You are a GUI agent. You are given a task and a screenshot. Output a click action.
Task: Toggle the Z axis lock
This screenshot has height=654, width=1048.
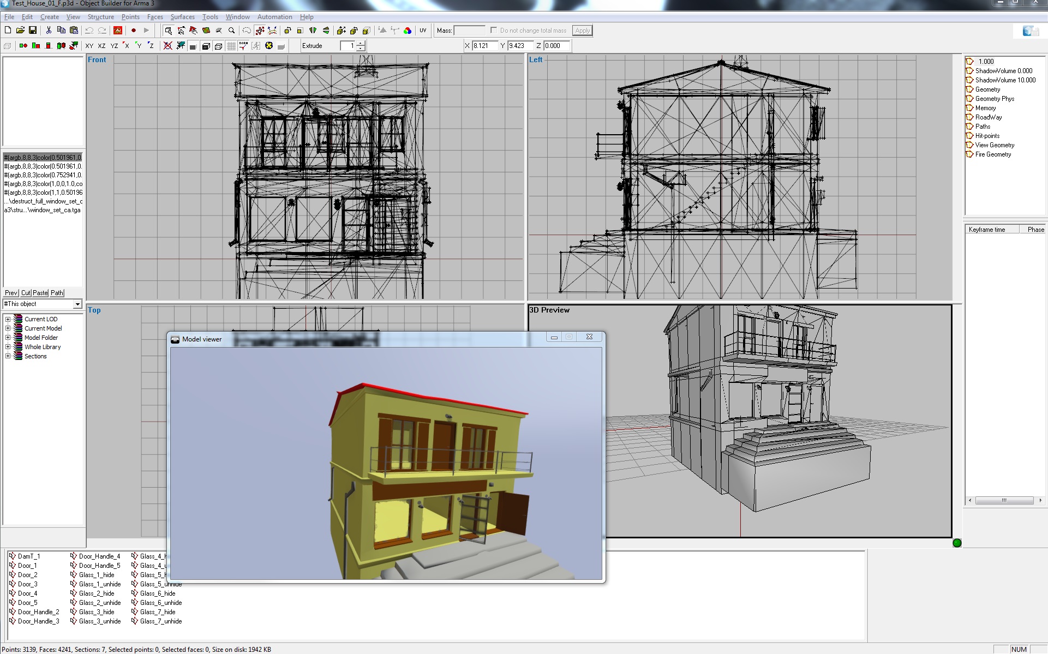tap(151, 46)
